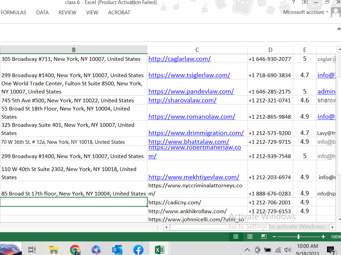Select rating 4.6 in the sharovalaw row
This screenshot has width=341, height=255.
(x=305, y=100)
